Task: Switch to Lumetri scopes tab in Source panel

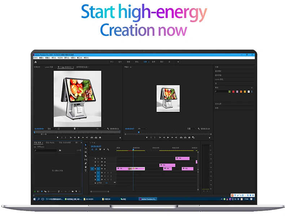Action: pyautogui.click(x=49, y=67)
